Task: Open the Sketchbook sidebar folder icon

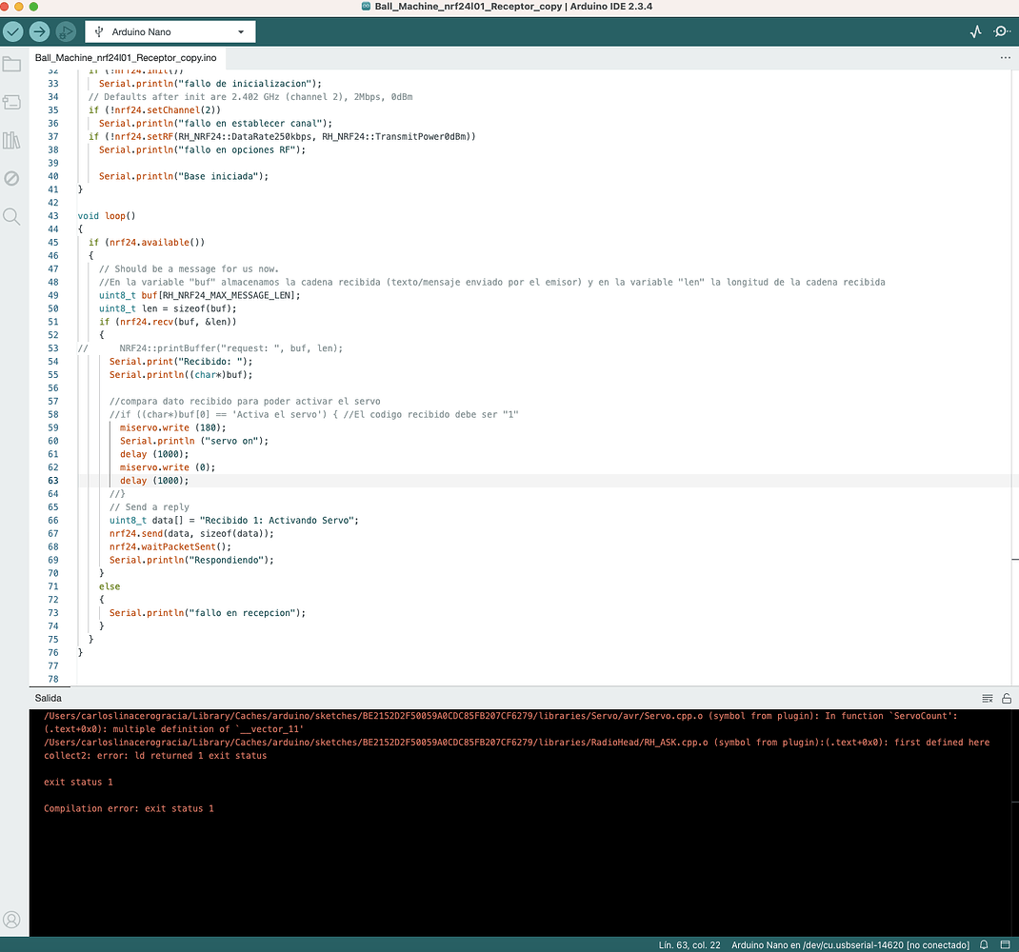Action: point(12,65)
